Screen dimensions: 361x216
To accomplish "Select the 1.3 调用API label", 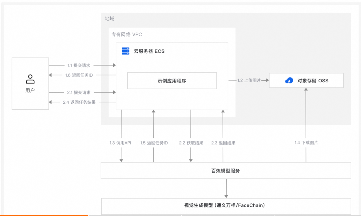I will pos(120,143).
